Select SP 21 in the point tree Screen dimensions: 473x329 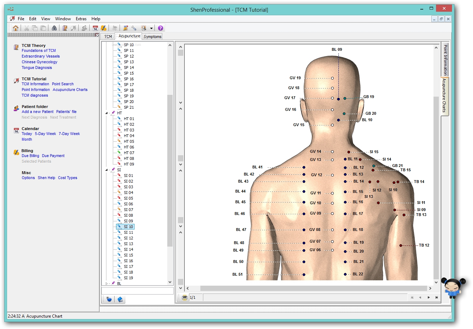pos(129,107)
